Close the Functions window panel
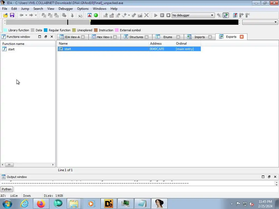279x209 pixels. [52, 37]
